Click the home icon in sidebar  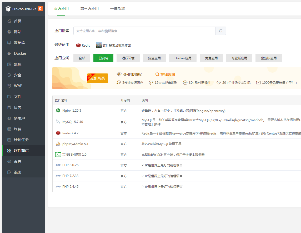[x=9, y=21]
